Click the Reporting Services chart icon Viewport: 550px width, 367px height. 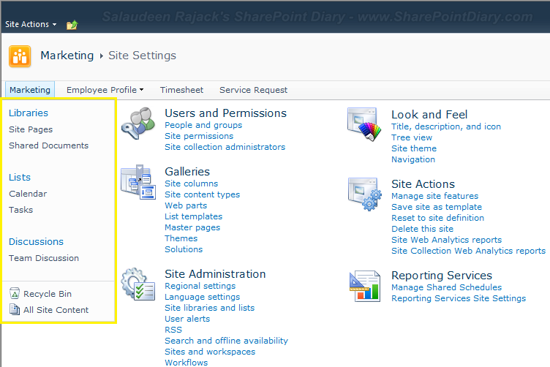point(365,286)
